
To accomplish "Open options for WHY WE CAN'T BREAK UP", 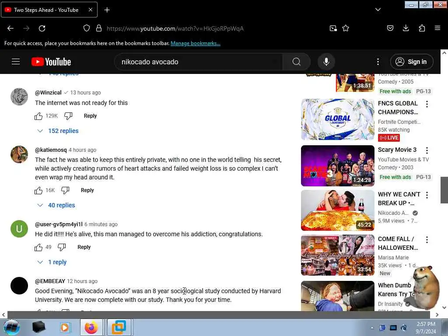I will 427,195.
